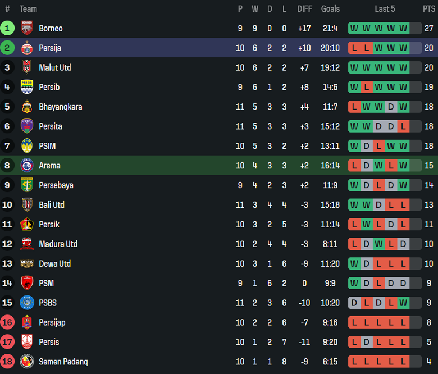Click the Persebaya green crest icon
This screenshot has width=438, height=374.
tap(27, 185)
